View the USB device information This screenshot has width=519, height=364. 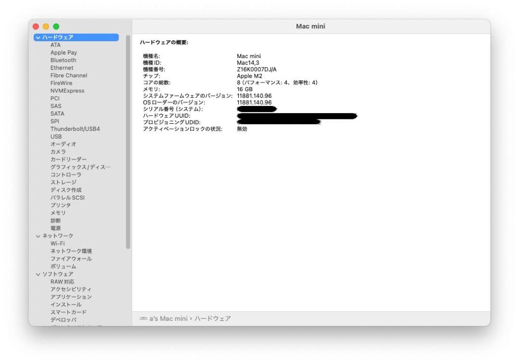[56, 136]
